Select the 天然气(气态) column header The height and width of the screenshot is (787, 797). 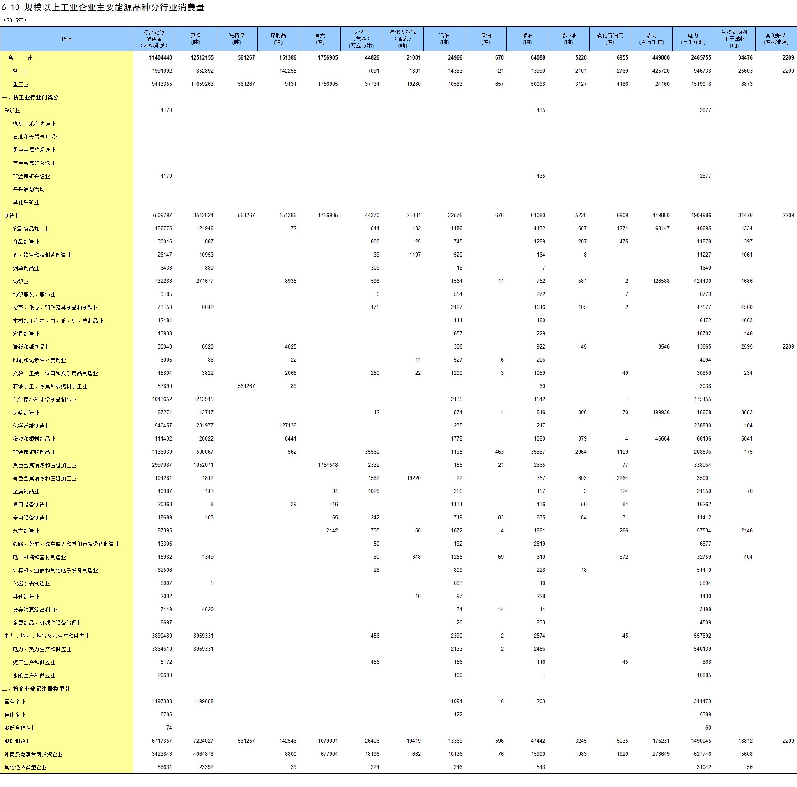pyautogui.click(x=361, y=39)
